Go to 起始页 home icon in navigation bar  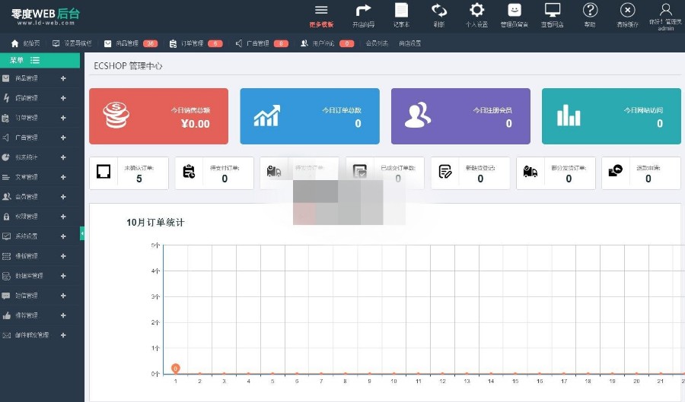(x=15, y=43)
